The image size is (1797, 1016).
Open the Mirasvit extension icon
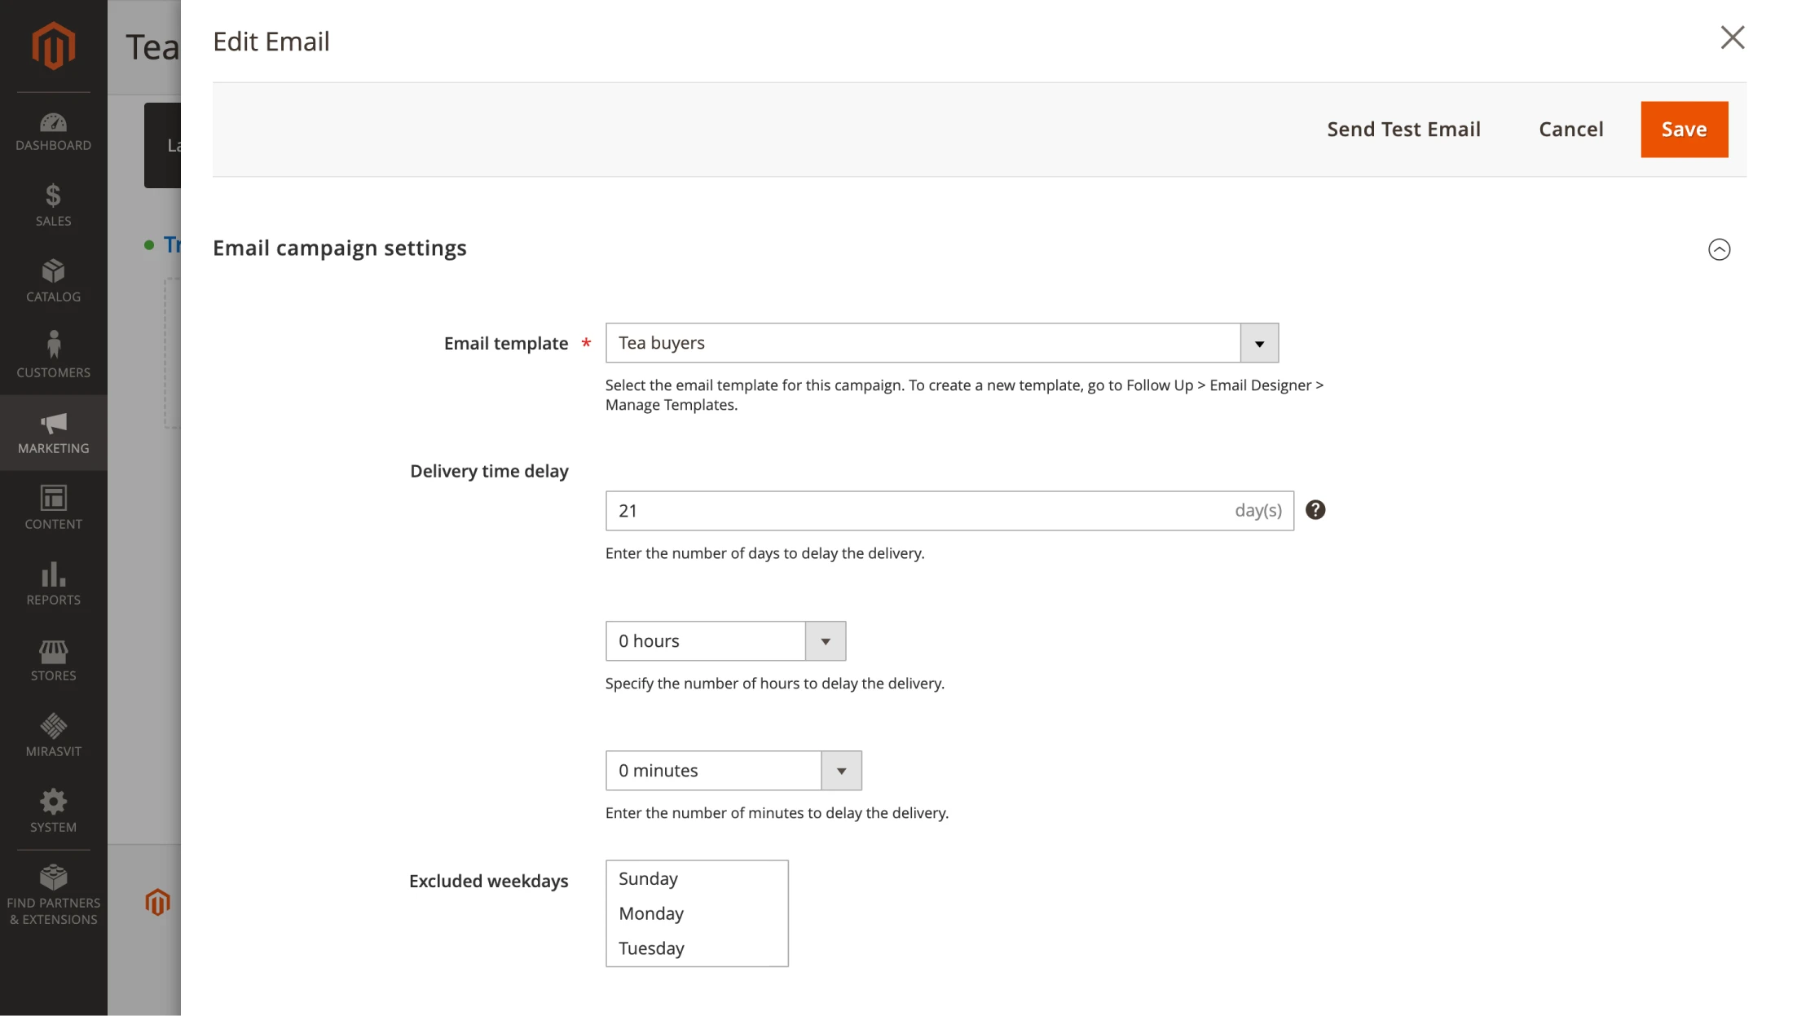pos(53,731)
